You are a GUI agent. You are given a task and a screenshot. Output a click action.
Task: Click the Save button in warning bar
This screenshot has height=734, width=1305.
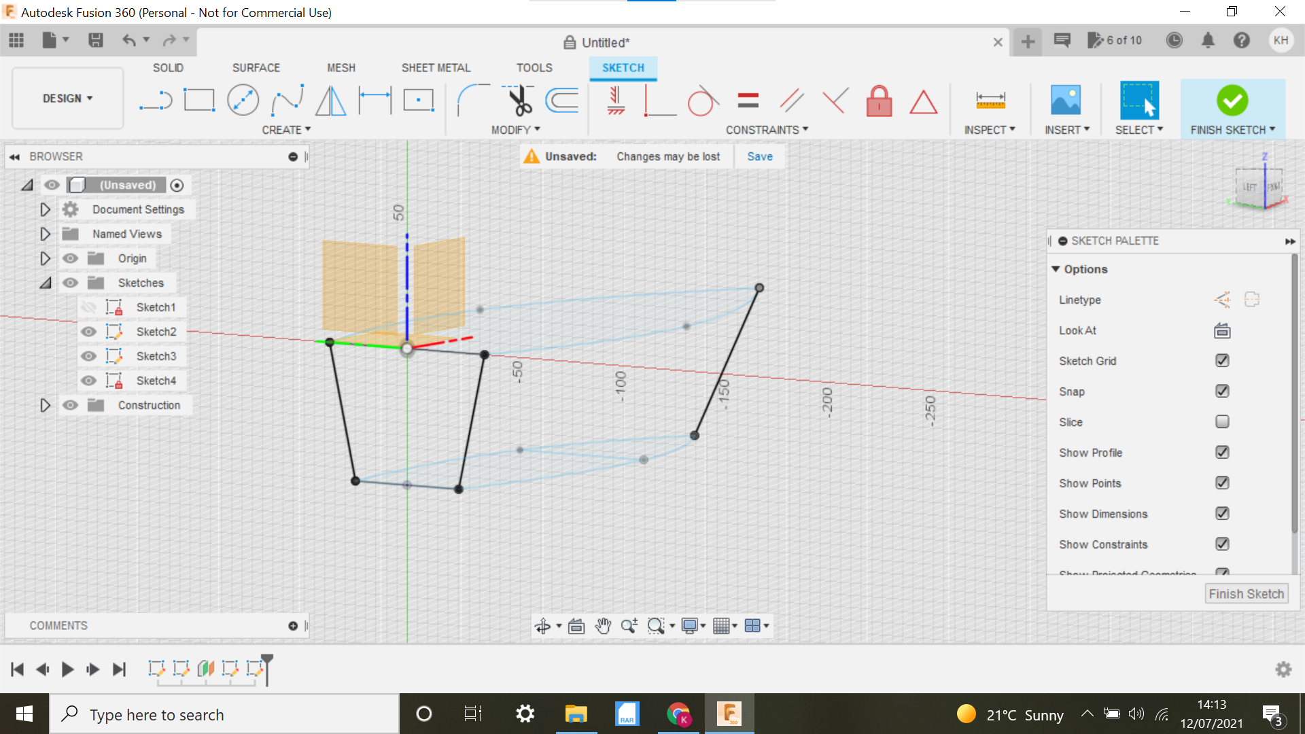click(x=759, y=156)
